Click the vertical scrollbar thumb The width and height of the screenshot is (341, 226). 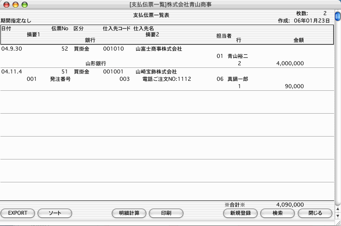click(x=338, y=17)
